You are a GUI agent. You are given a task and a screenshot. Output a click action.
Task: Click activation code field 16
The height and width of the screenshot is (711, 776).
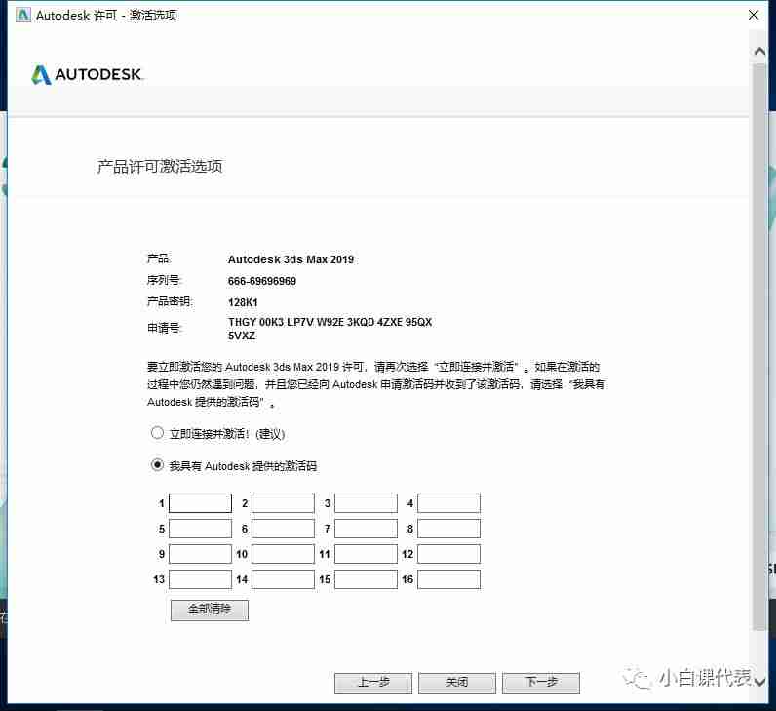point(448,579)
